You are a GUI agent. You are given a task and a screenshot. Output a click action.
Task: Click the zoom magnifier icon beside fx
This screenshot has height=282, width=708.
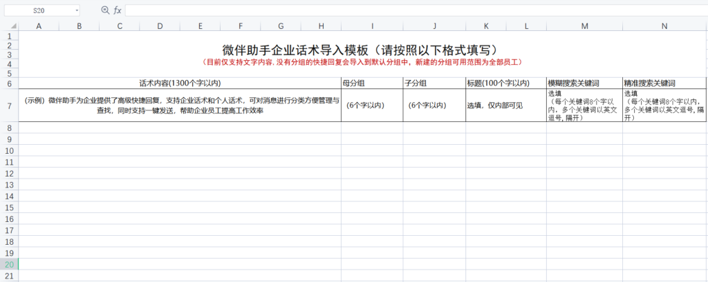(105, 10)
